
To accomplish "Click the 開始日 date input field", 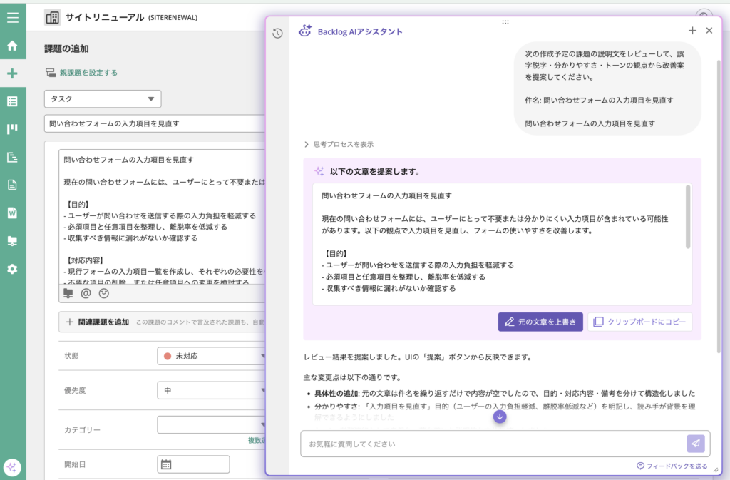I will pyautogui.click(x=193, y=464).
